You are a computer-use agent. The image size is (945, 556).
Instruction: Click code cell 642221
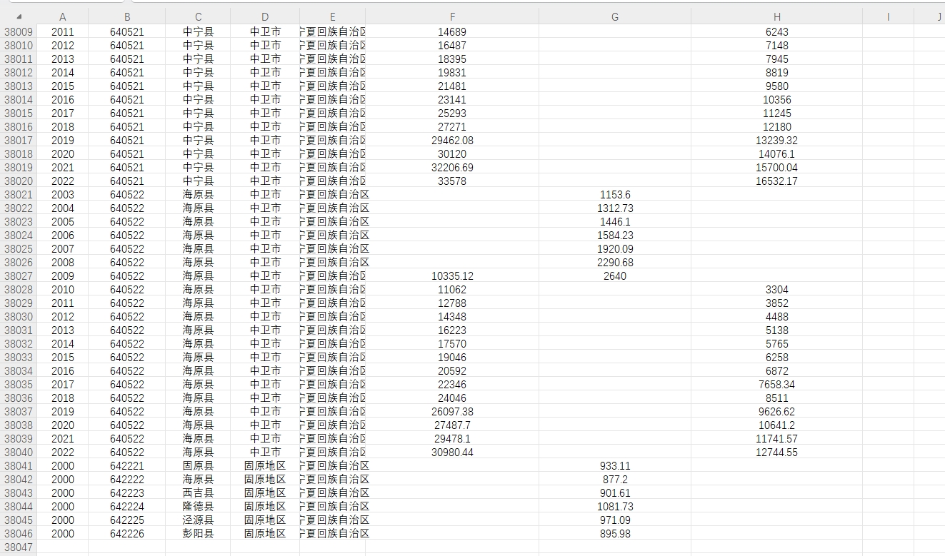click(x=127, y=465)
